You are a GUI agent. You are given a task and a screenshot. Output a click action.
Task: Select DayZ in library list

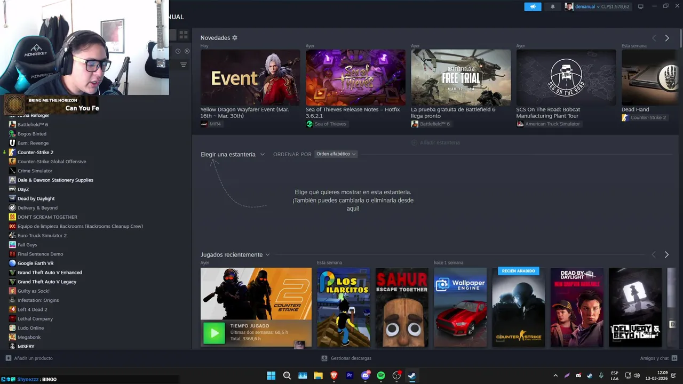tap(23, 189)
